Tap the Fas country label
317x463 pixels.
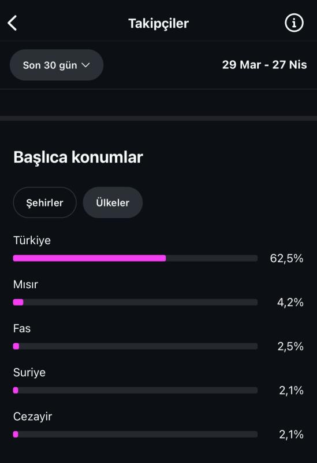(x=22, y=328)
